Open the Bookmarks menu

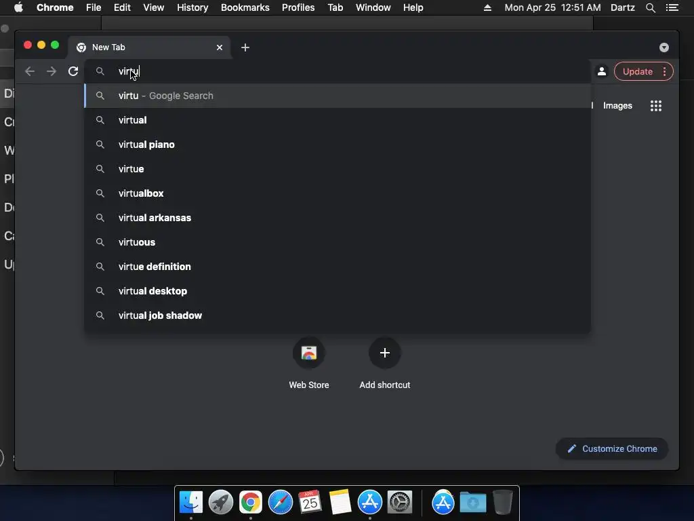pos(245,7)
